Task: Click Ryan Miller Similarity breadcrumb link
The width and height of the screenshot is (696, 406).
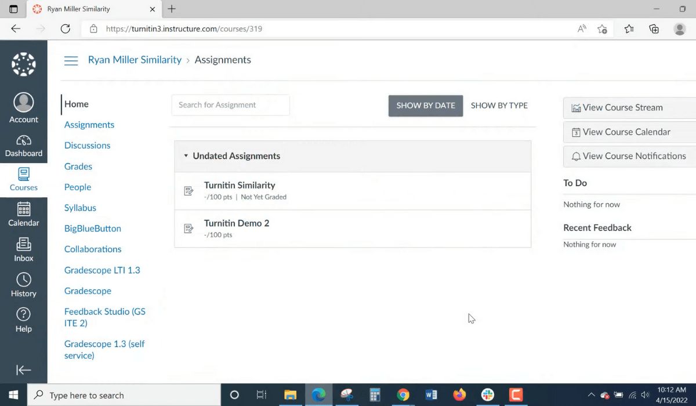Action: tap(135, 60)
